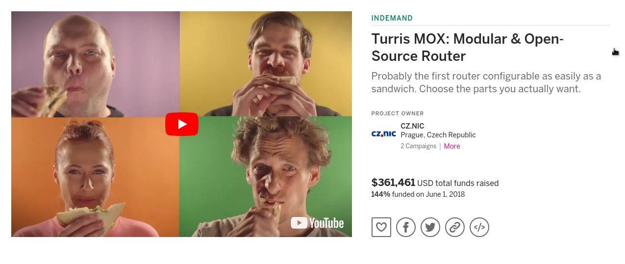The image size is (625, 264).
Task: Click the $361,461 funds raised amount
Action: (x=393, y=183)
